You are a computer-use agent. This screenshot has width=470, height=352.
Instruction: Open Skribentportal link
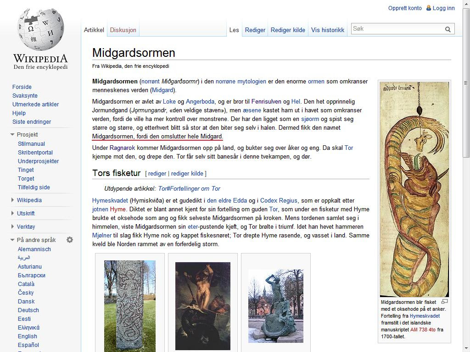point(35,152)
